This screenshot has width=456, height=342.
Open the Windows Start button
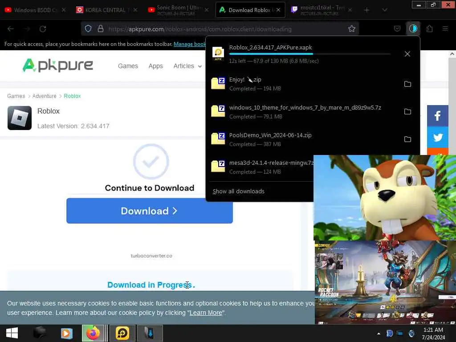pos(12,333)
